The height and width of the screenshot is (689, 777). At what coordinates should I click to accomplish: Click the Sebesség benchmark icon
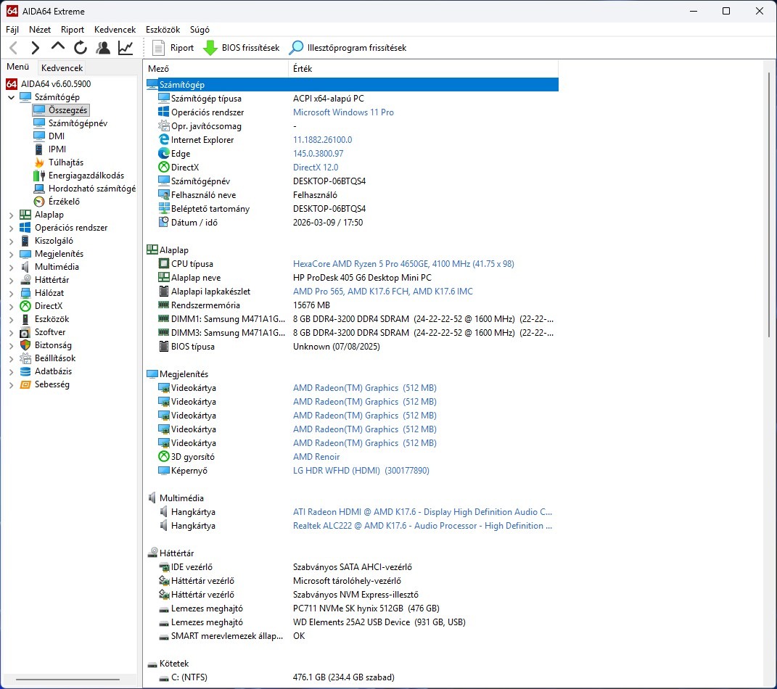click(25, 384)
